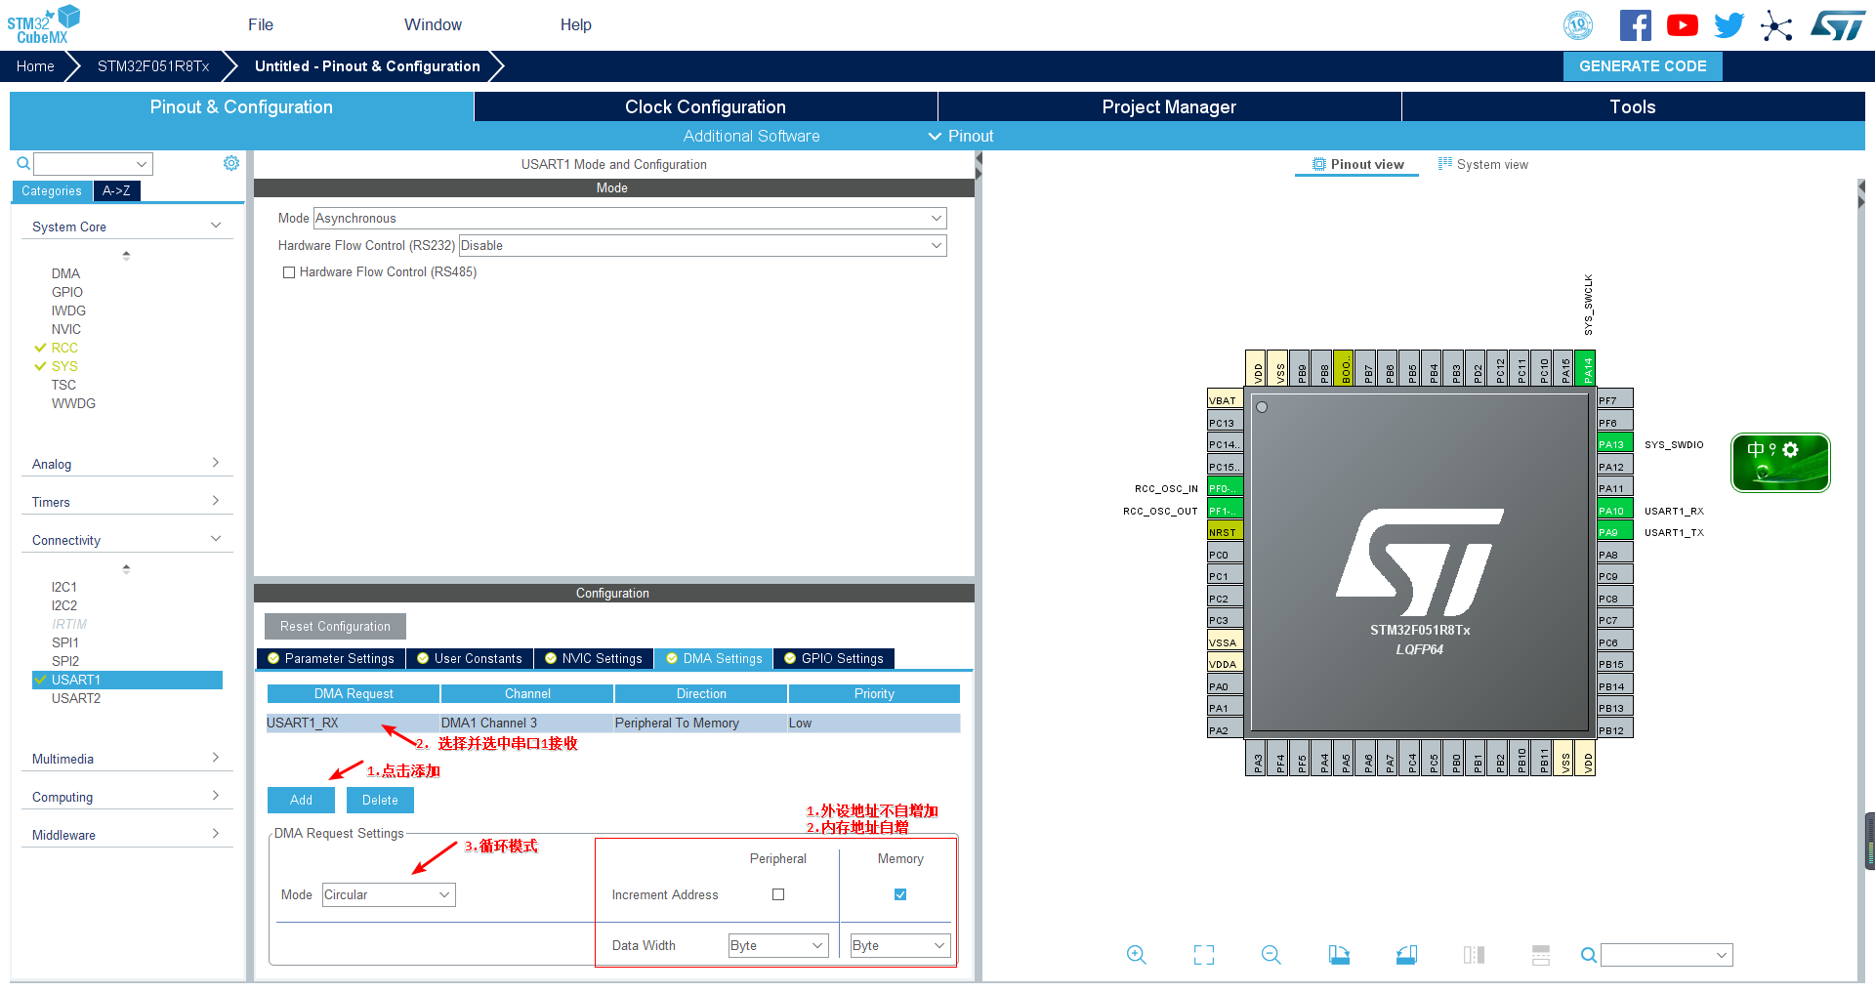
Task: Open the USART Mode dropdown
Action: (630, 219)
